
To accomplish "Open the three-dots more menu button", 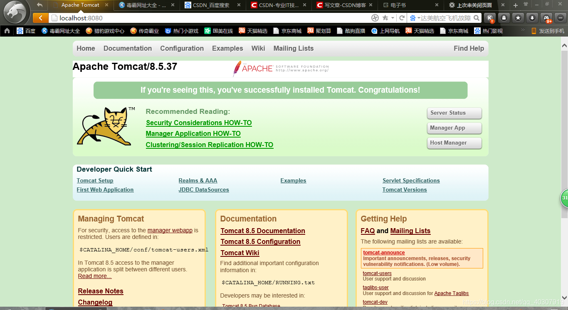I will [x=560, y=18].
